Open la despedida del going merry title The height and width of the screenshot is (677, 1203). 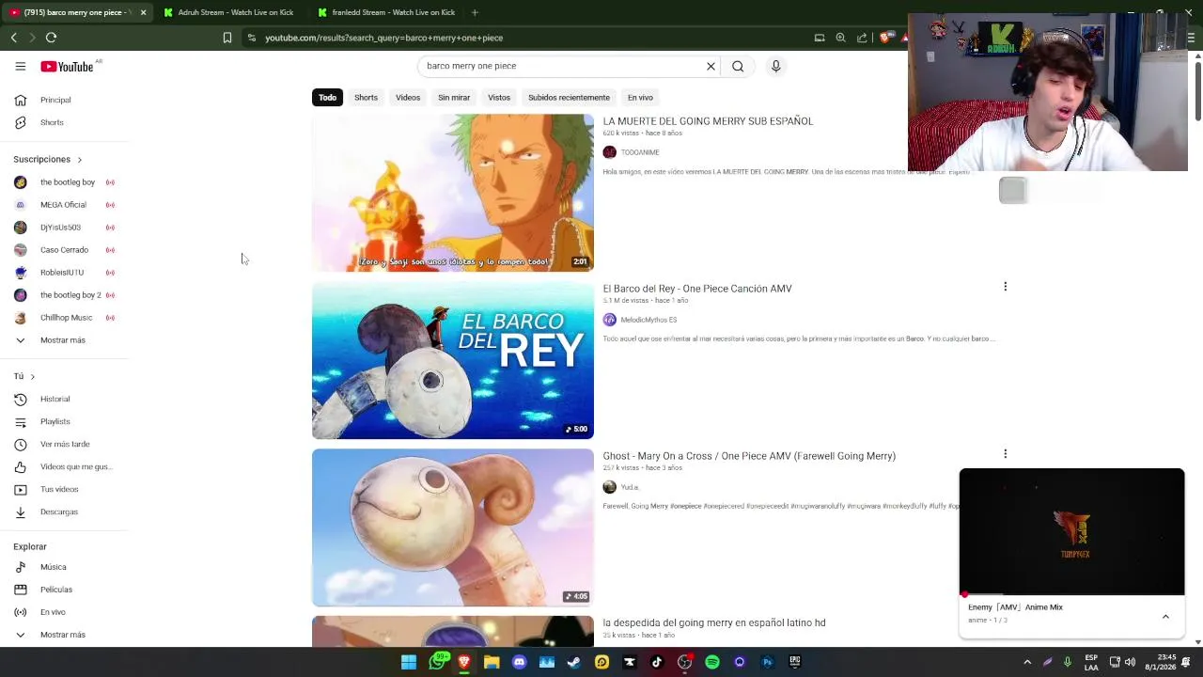[x=713, y=622]
